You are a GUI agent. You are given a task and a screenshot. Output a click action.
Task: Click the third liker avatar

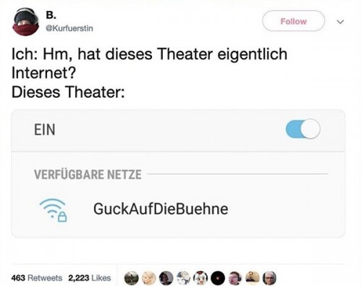pyautogui.click(x=166, y=278)
